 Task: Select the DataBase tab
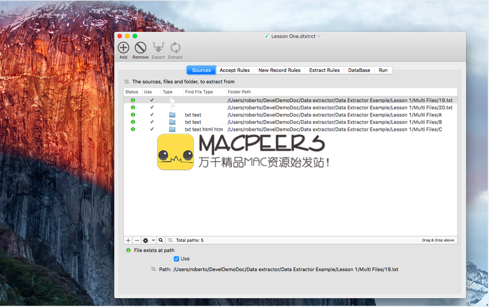tap(359, 70)
